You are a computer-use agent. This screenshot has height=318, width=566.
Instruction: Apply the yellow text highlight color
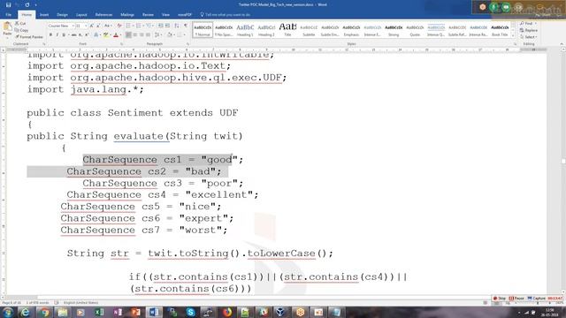[105, 35]
